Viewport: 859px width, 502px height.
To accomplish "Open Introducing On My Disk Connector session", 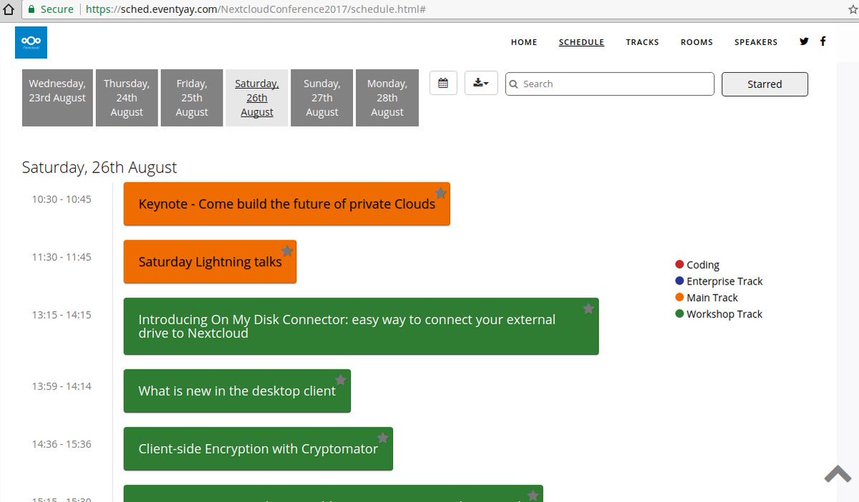I will (361, 326).
